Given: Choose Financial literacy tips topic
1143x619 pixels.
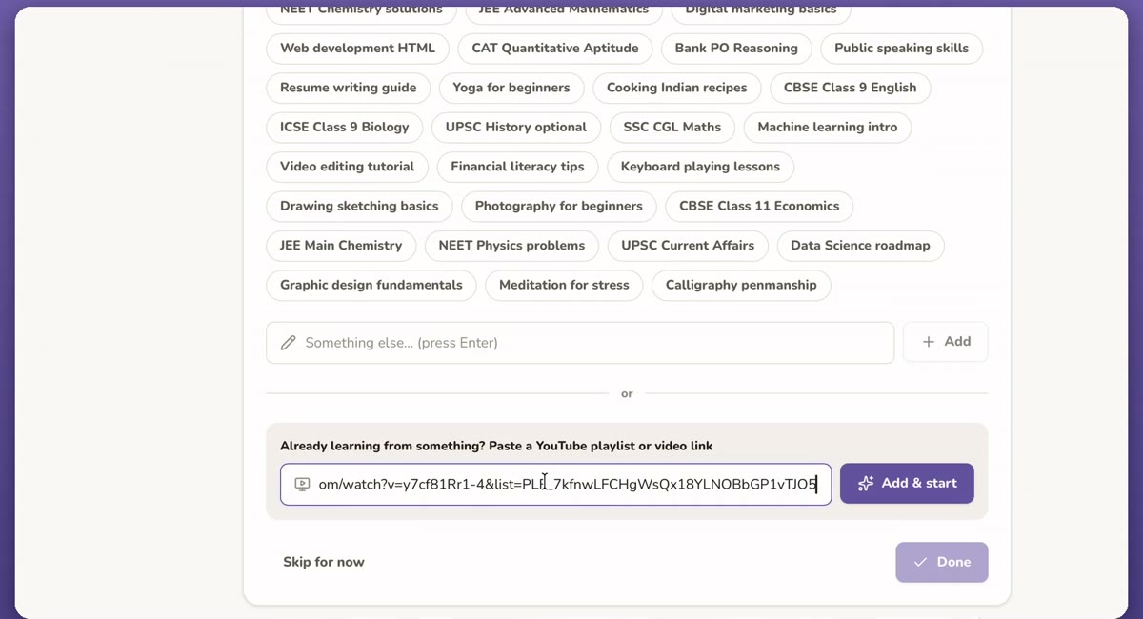Looking at the screenshot, I should pos(518,167).
